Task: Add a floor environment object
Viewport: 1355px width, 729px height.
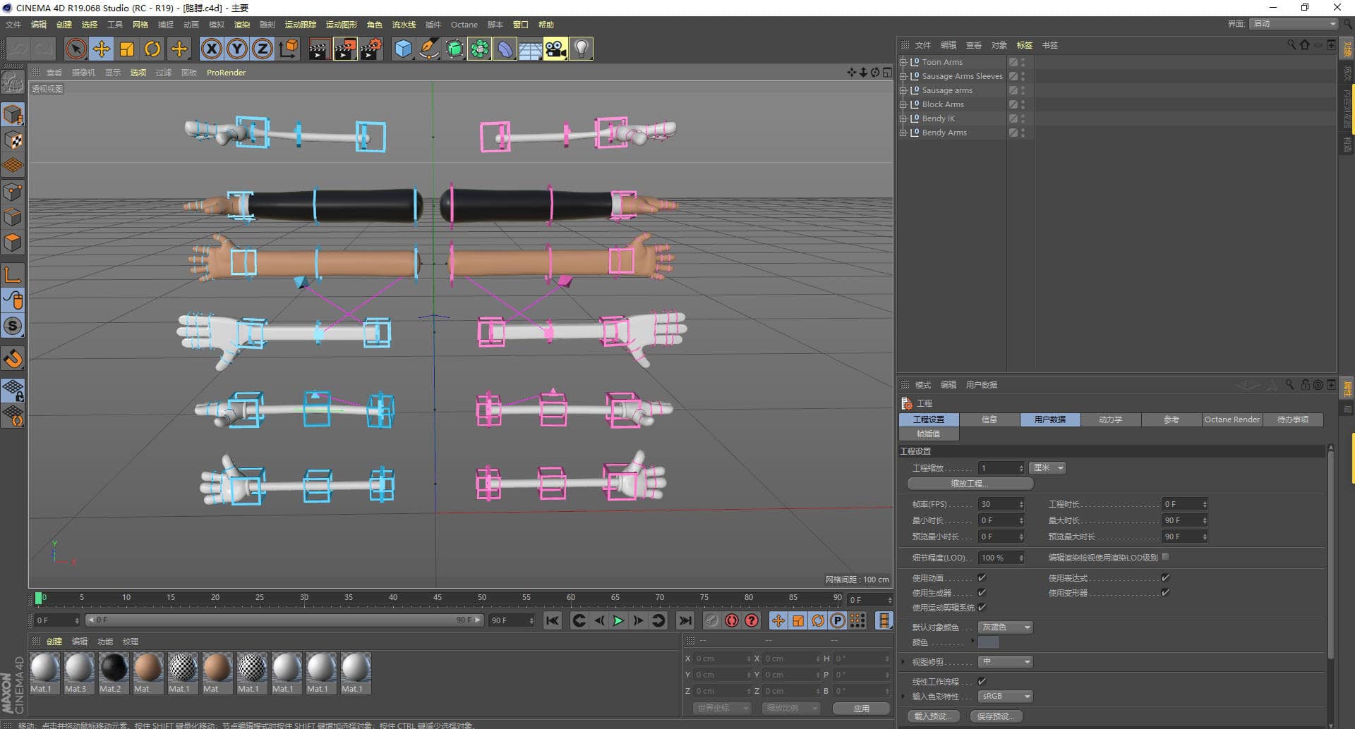Action: click(530, 49)
